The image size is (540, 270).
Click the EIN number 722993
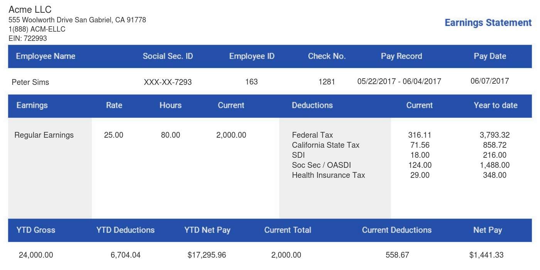(27, 38)
